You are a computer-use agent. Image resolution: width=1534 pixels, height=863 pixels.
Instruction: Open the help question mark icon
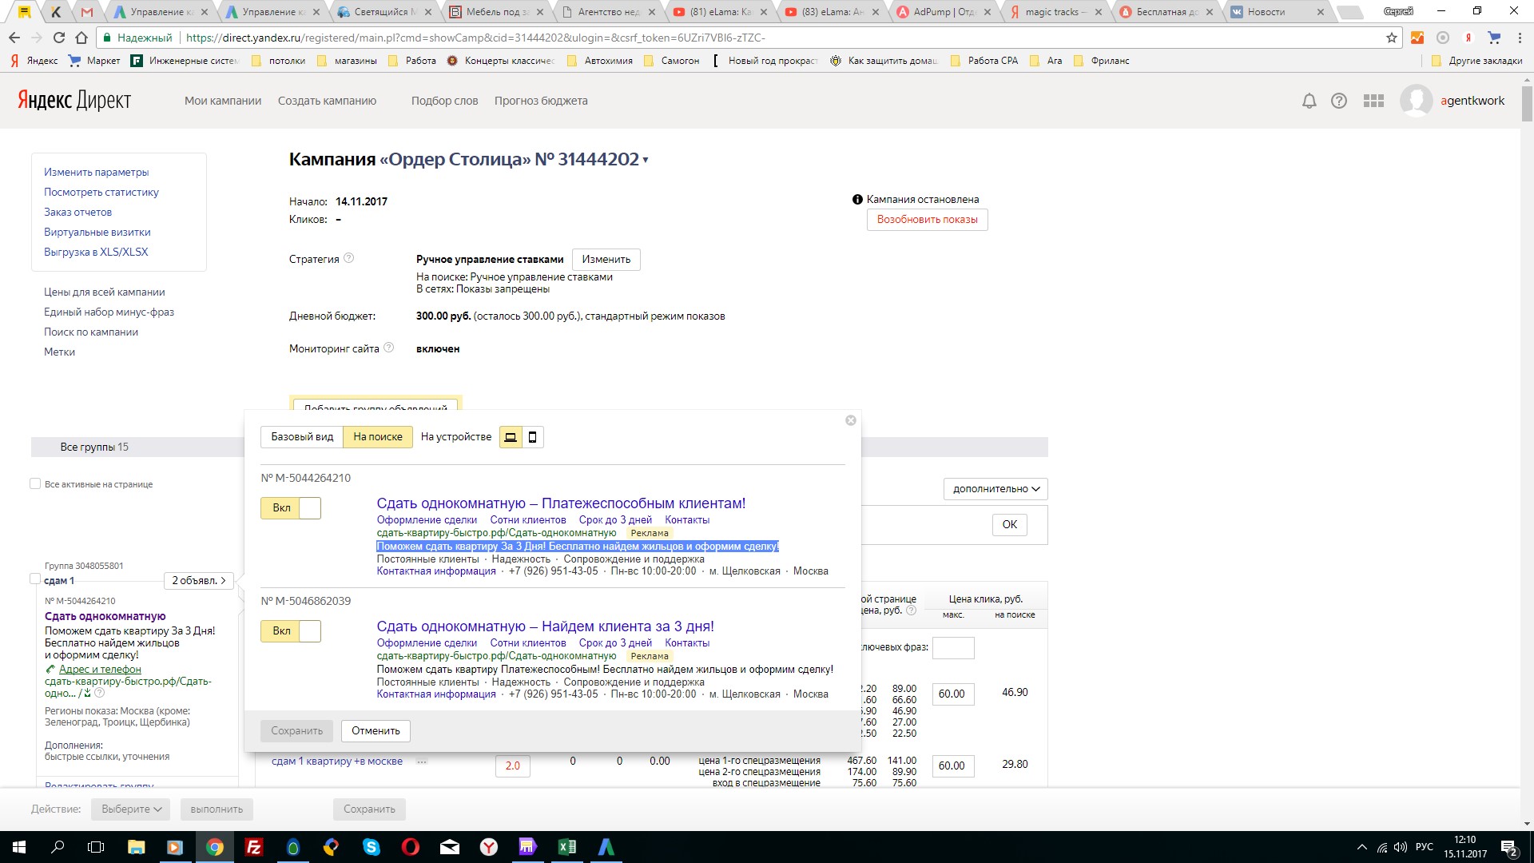click(1339, 101)
